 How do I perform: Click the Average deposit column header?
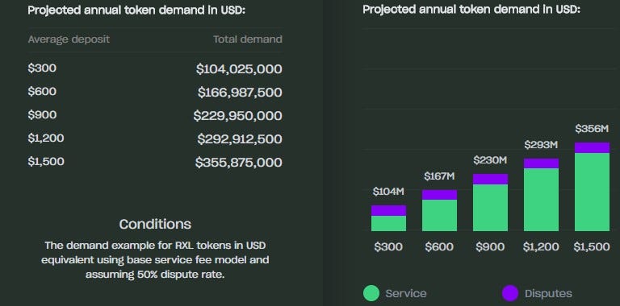69,39
